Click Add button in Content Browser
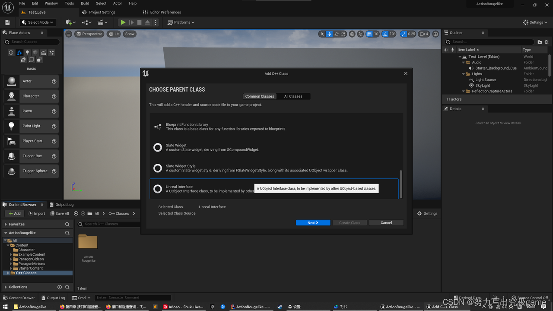The width and height of the screenshot is (553, 311). (15, 213)
